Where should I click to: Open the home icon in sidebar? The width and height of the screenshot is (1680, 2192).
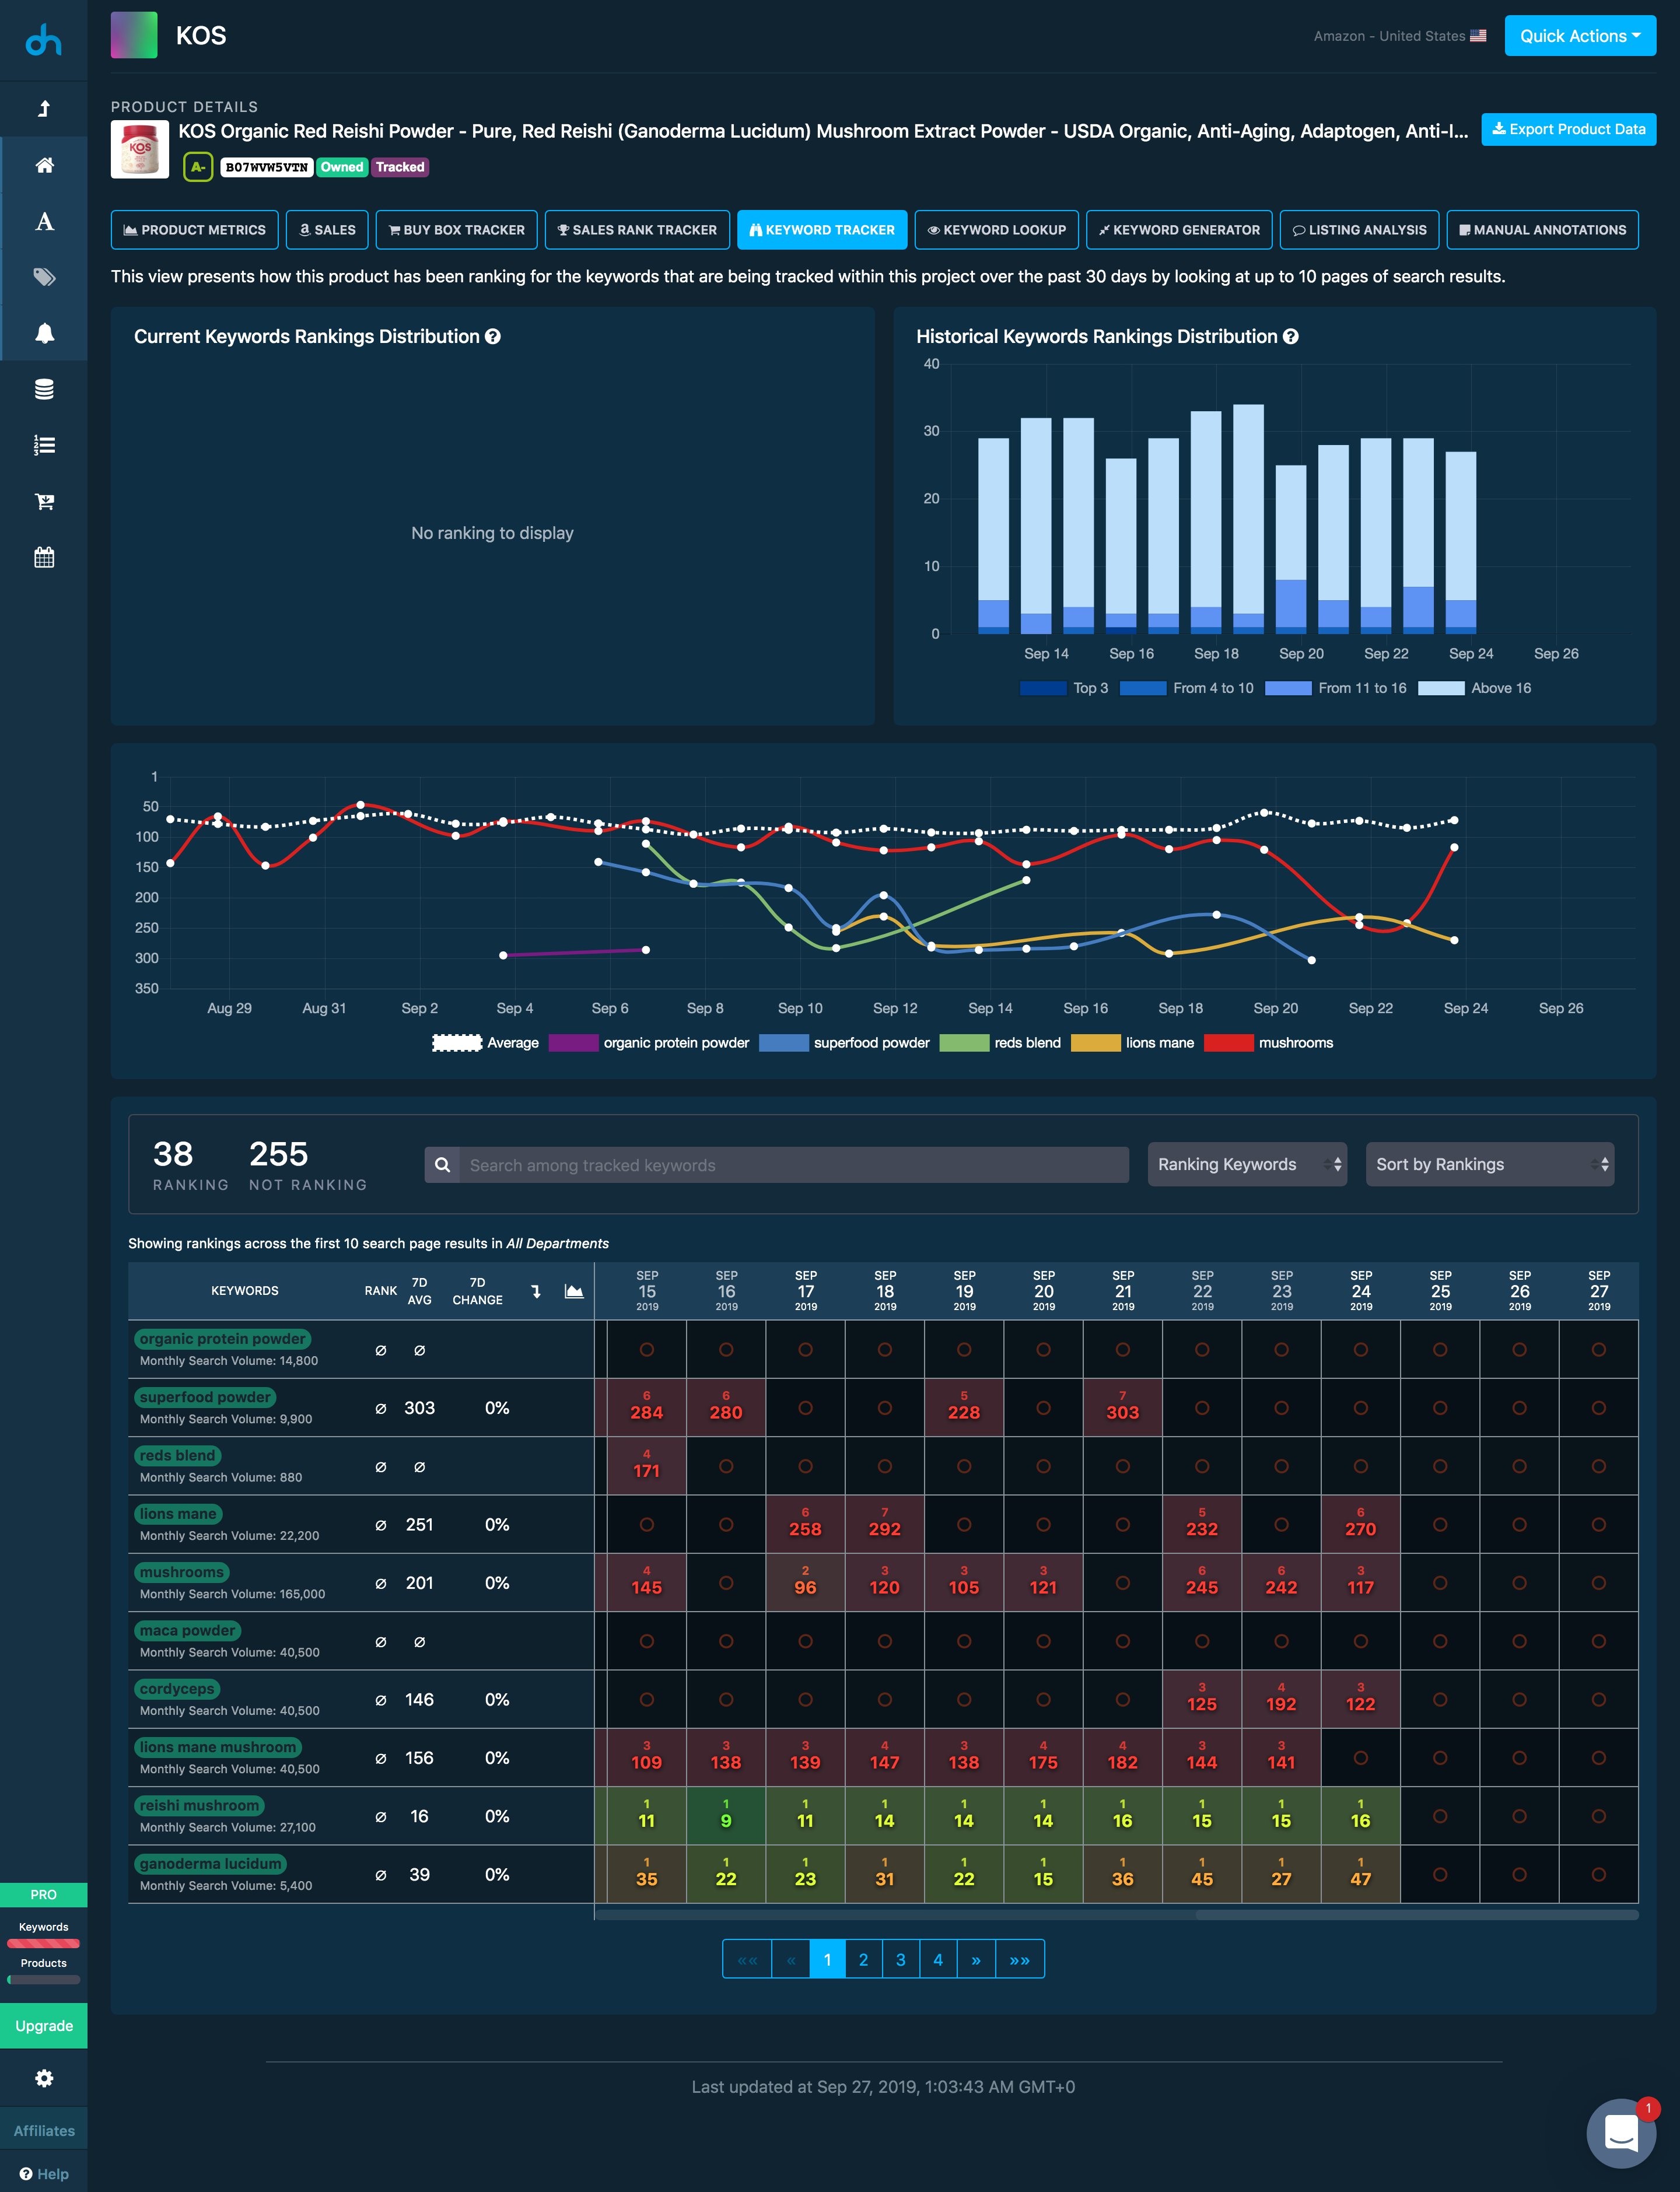coord(44,165)
